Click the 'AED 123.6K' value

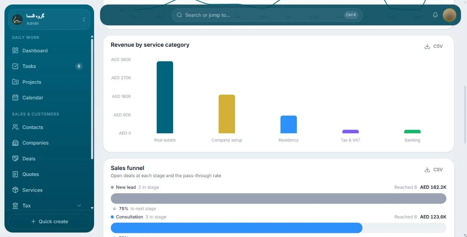coord(433,217)
